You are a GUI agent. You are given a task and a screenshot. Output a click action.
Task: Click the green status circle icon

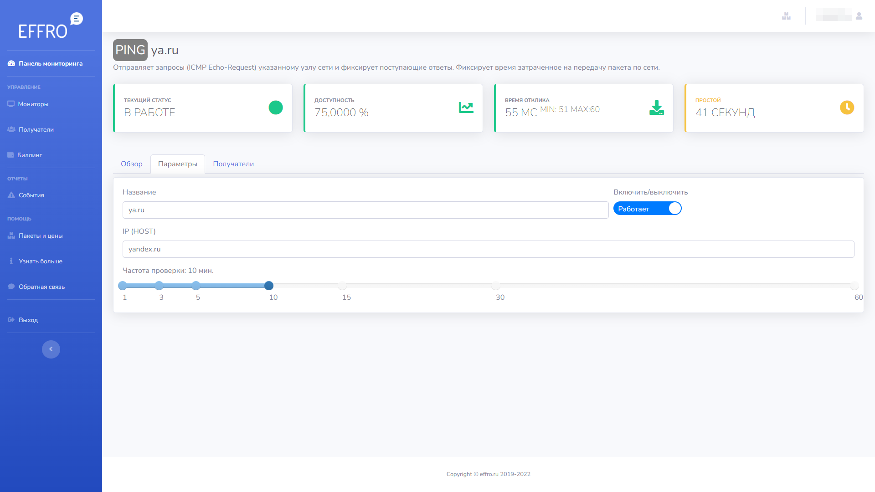tap(276, 108)
